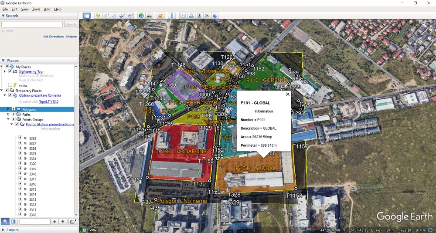Select the Ruler tool icon
Viewport: 436px width, 233px height.
tap(172, 16)
